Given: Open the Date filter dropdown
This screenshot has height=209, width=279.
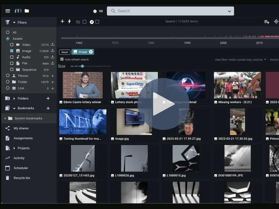Looking at the screenshot, I should 240,60.
